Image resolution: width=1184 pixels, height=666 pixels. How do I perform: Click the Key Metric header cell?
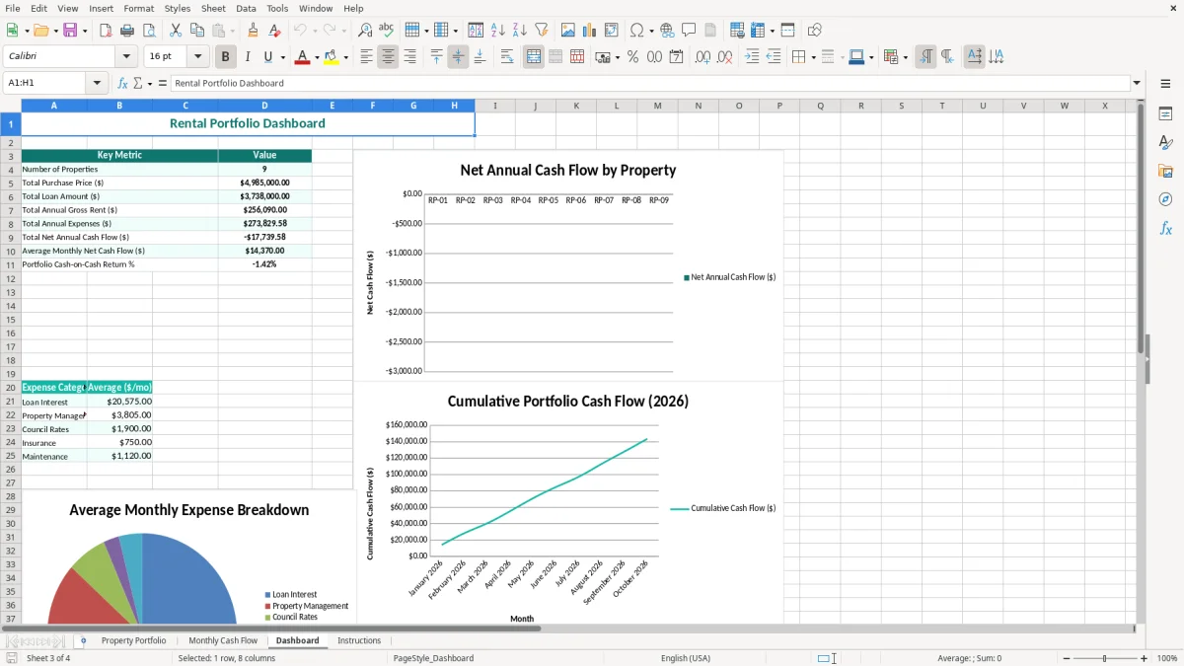[119, 155]
